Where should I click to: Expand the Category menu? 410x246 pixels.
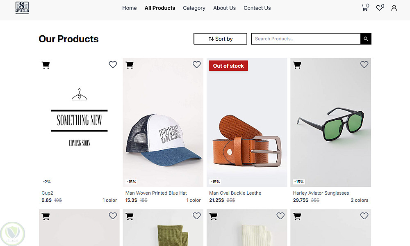[194, 8]
